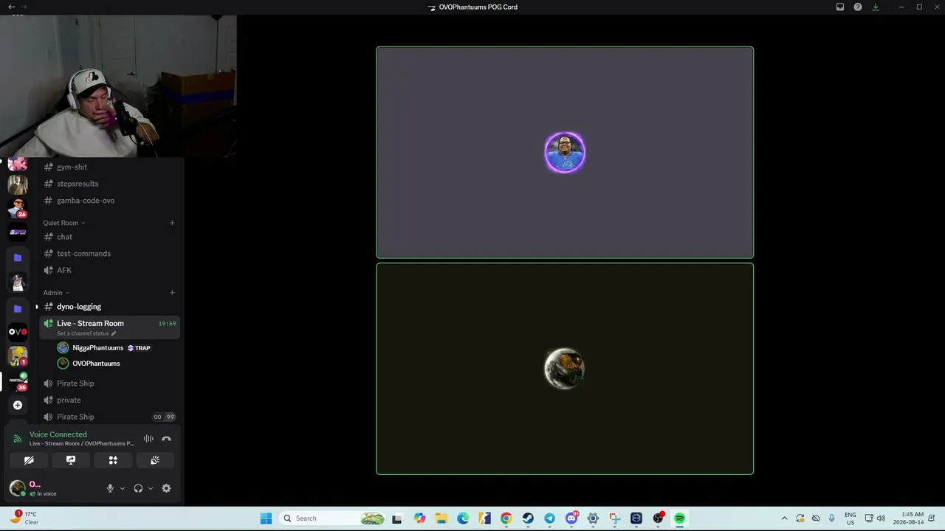Screen dimensions: 945x531
Task: Edit channel status pencil icon
Action: point(113,333)
